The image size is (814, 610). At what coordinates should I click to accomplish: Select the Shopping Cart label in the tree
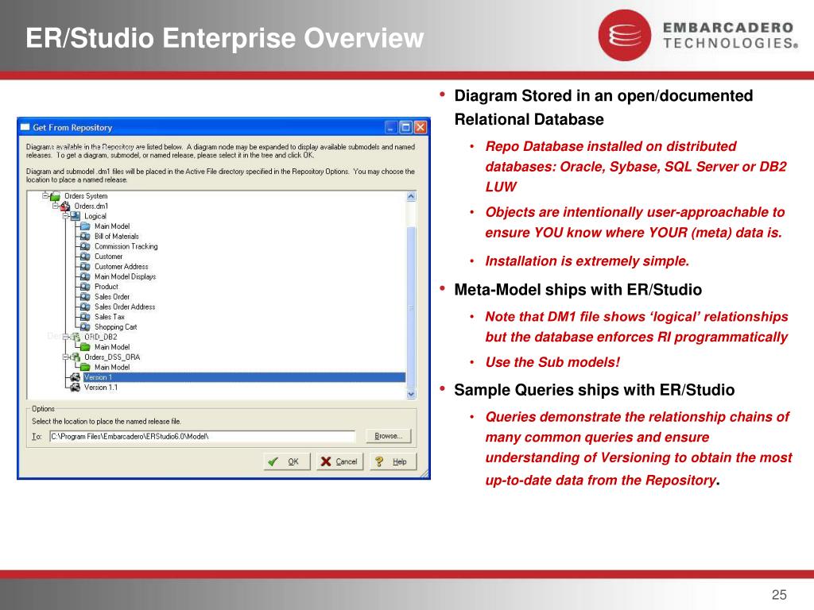coord(116,326)
